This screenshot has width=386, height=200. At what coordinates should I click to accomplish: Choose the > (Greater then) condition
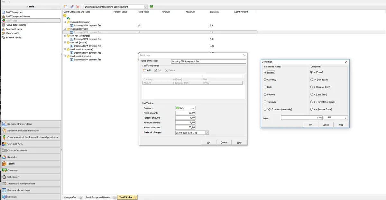point(312,87)
